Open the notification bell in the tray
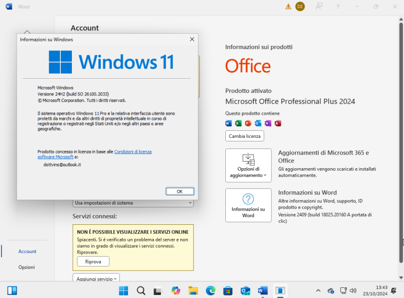 393,290
